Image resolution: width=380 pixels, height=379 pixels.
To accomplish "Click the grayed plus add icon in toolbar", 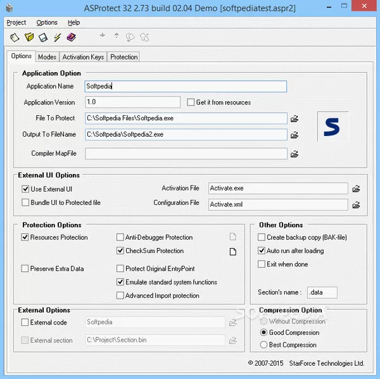I will (103, 35).
